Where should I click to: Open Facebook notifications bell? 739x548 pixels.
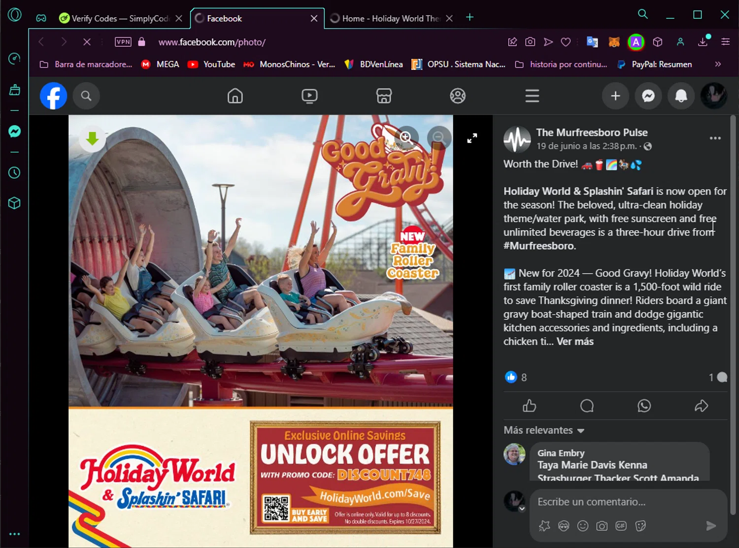(681, 96)
